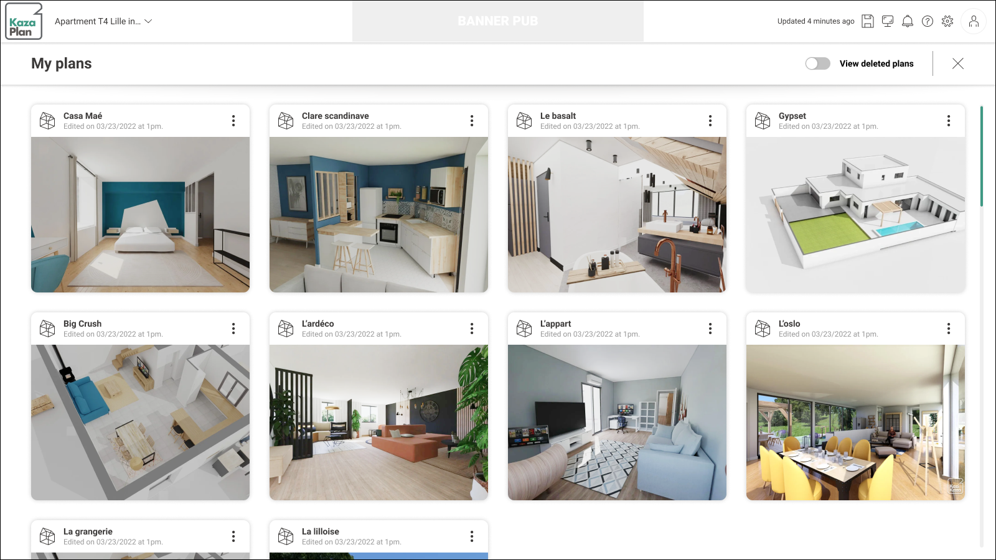Open options menu for Clare scandinave
The image size is (996, 560).
coord(472,121)
